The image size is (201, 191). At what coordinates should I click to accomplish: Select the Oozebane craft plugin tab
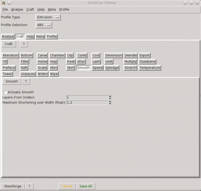[147, 62]
